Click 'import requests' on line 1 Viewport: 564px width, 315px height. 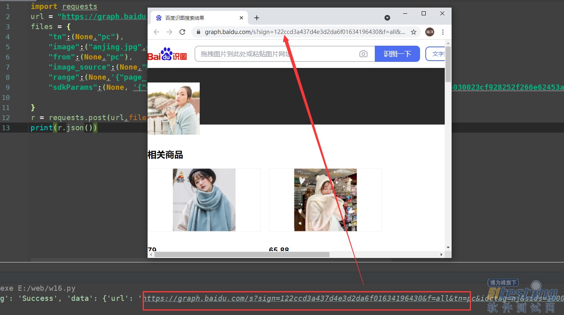click(64, 6)
